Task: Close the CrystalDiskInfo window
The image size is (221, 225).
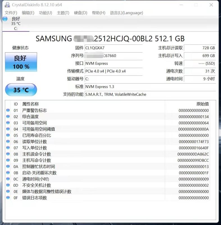Action: coord(211,5)
